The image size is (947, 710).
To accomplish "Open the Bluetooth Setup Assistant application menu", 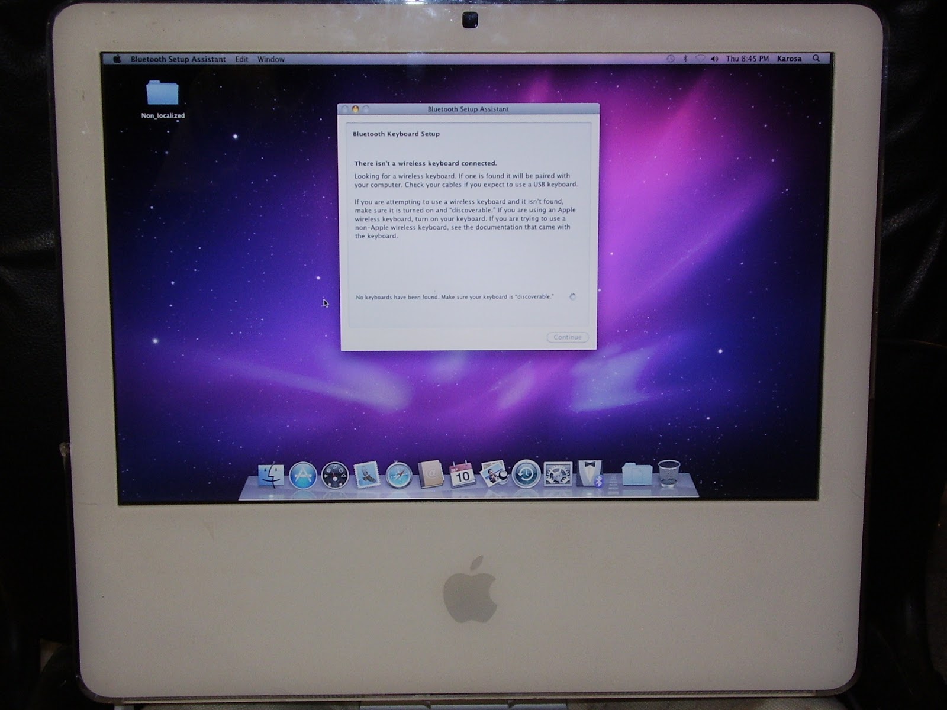I will [x=178, y=59].
